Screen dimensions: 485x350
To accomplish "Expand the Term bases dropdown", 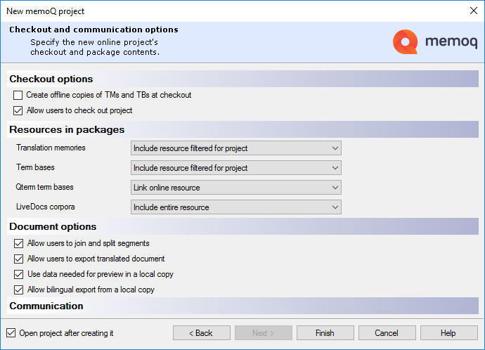I will pos(235,168).
